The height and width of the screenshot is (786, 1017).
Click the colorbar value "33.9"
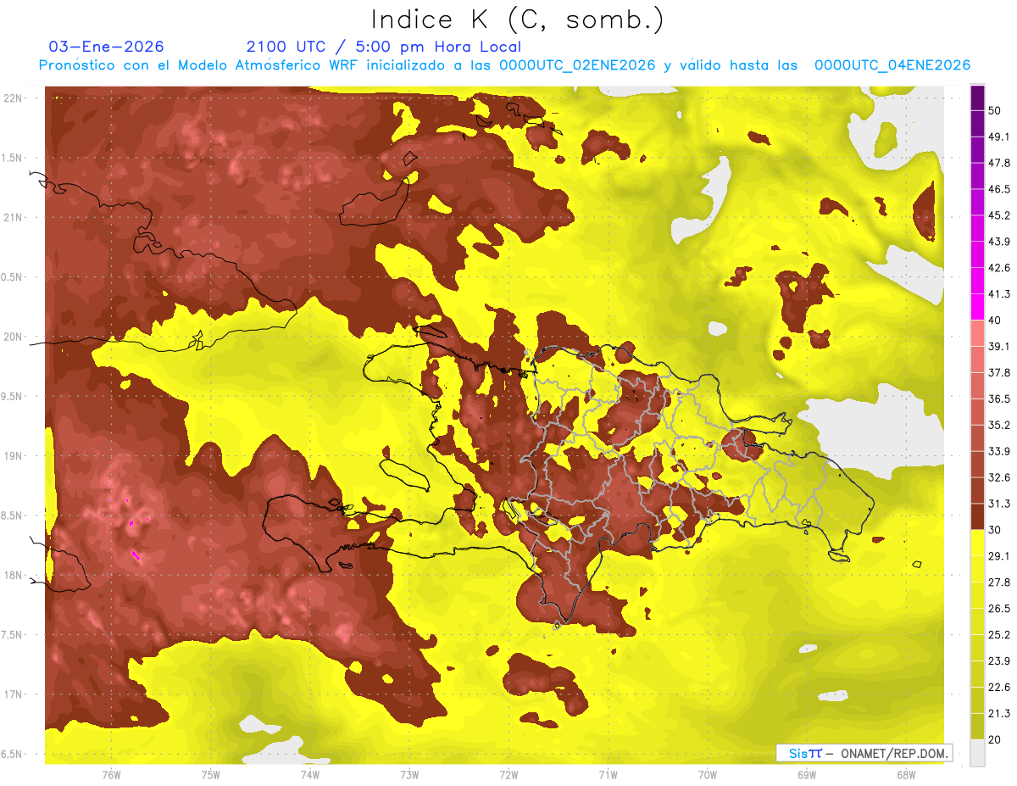998,451
